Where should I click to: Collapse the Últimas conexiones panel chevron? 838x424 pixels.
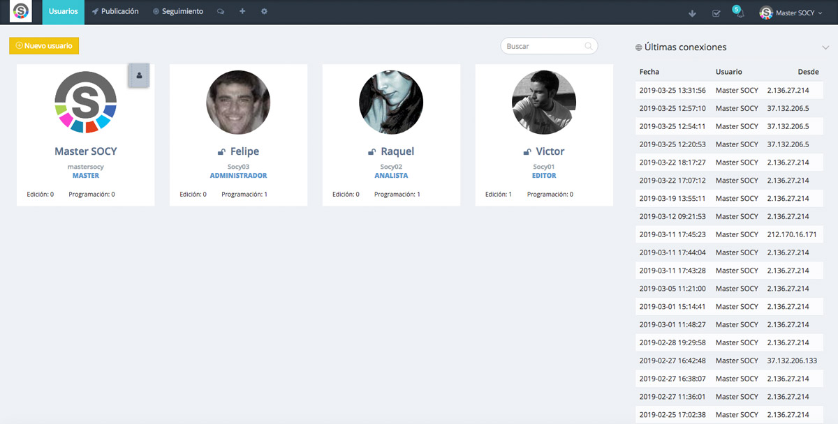825,47
